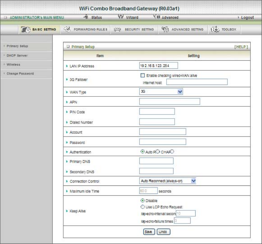
Task: Click the Secondary DNS input field
Action: point(156,171)
